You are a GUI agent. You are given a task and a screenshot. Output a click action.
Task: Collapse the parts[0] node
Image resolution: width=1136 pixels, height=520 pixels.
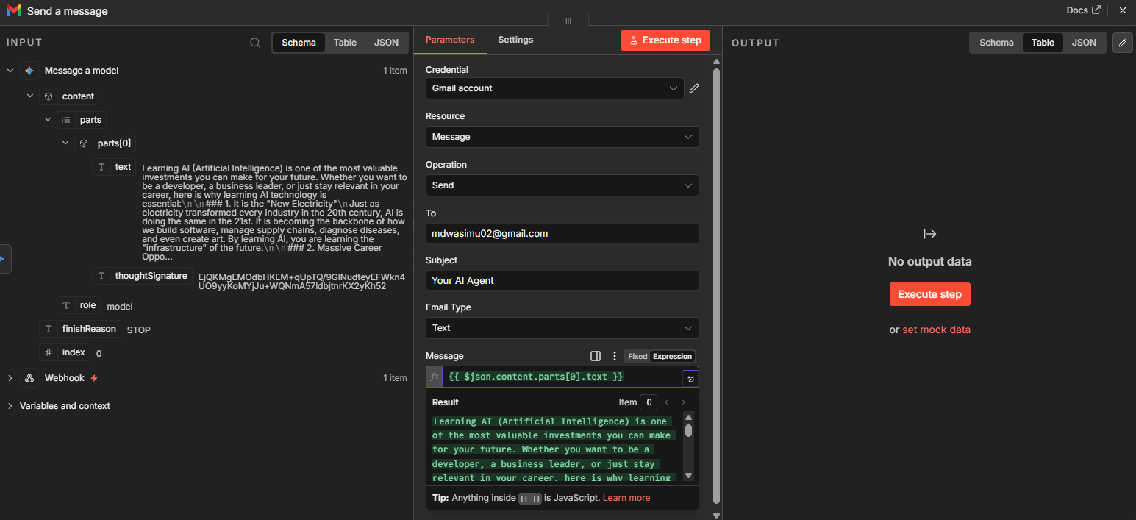tap(65, 143)
